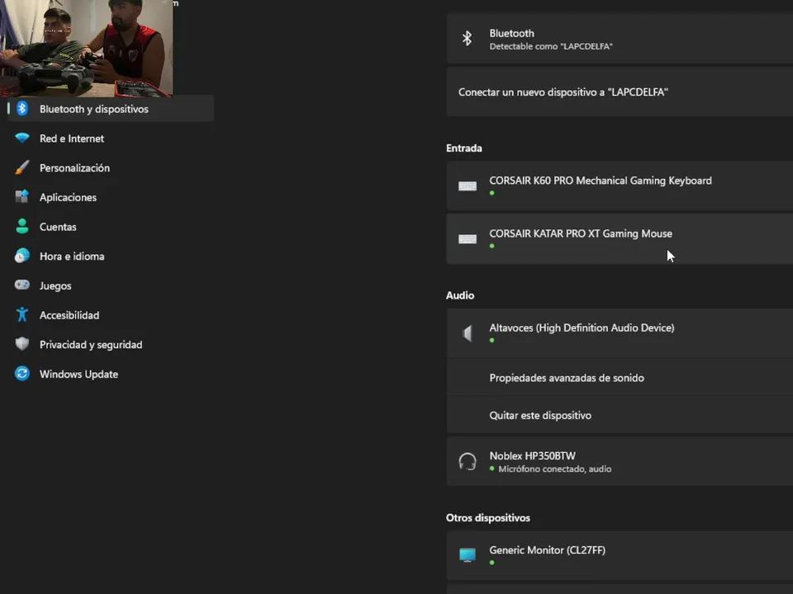This screenshot has height=594, width=793.
Task: Go to the Windows Update section
Action: pos(78,374)
